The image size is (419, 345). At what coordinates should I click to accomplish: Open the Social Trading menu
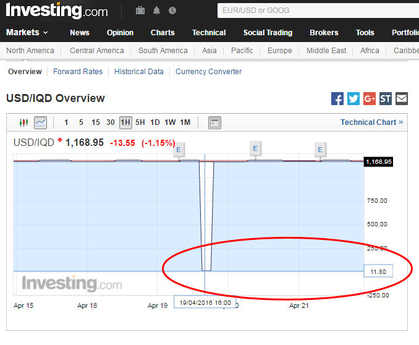[x=268, y=33]
